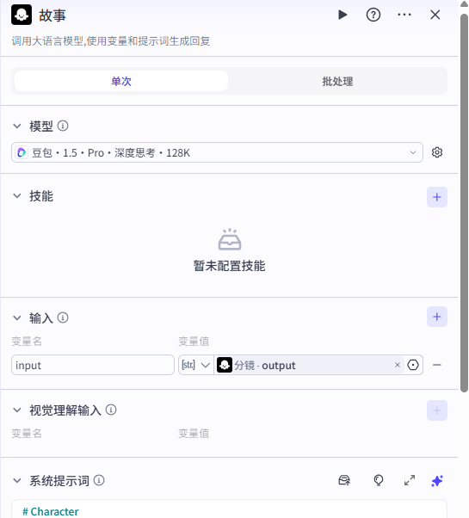The width and height of the screenshot is (469, 518).
Task: Click the 故事 node avatar icon
Action: pos(22,15)
